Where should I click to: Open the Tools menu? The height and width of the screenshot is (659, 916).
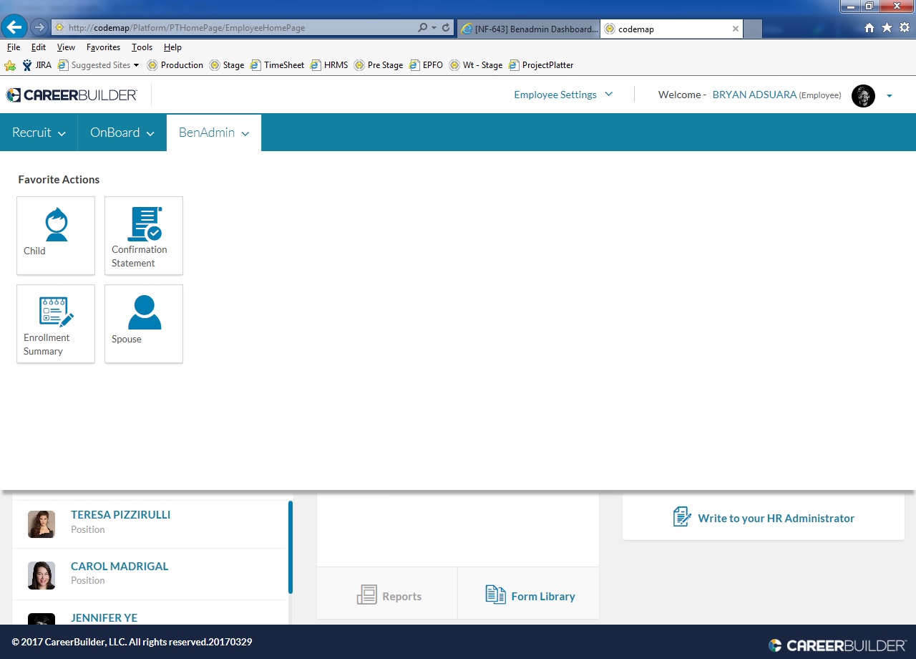142,47
